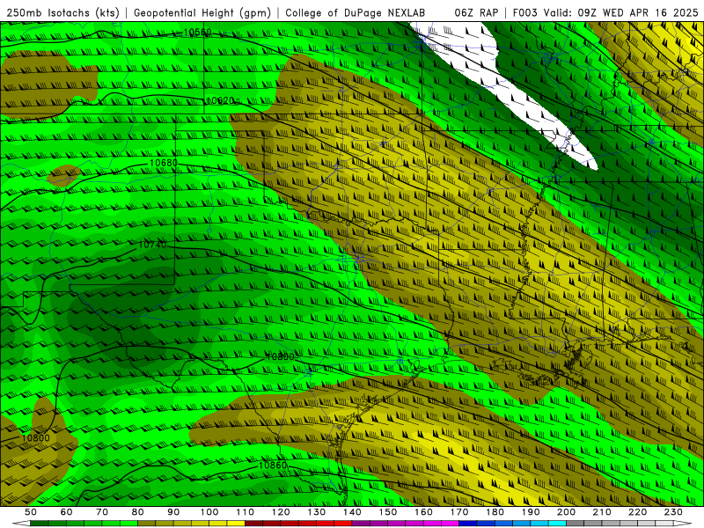Click the 140 label on the color scale

point(352,512)
